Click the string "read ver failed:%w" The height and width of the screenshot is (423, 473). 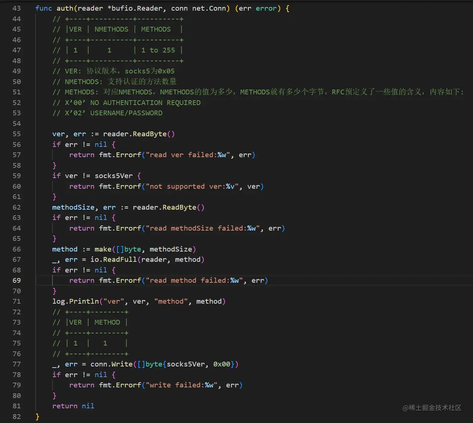[x=188, y=155]
